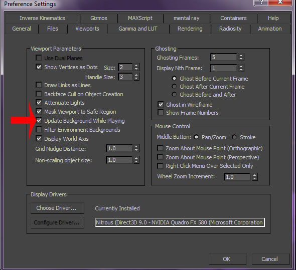Check Zoom About Mouse Point (Perspective)
The height and width of the screenshot is (270, 296).
click(x=160, y=157)
